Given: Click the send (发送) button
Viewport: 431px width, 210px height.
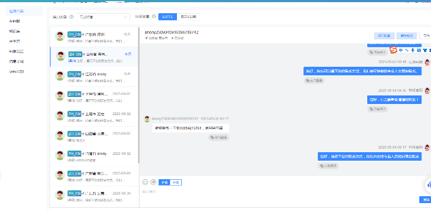Looking at the screenshot, I should 425,200.
